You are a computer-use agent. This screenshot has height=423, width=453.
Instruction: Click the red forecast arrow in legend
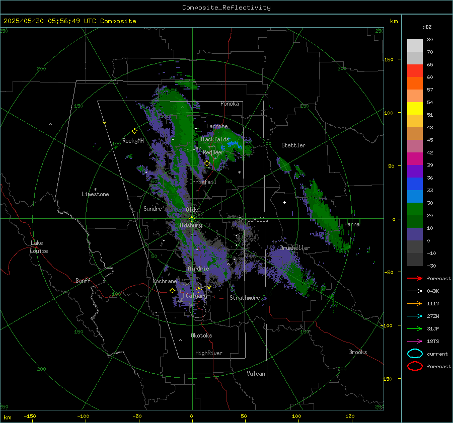click(415, 278)
